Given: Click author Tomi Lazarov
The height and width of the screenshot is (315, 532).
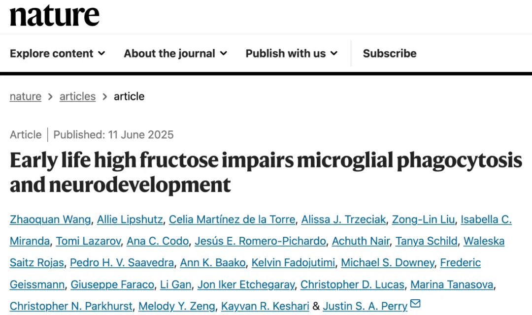Looking at the screenshot, I should (x=88, y=241).
